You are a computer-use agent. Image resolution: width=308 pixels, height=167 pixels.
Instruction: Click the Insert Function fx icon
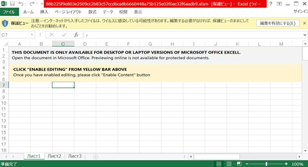(x=76, y=35)
